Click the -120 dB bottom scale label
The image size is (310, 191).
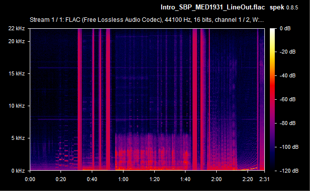(289, 171)
